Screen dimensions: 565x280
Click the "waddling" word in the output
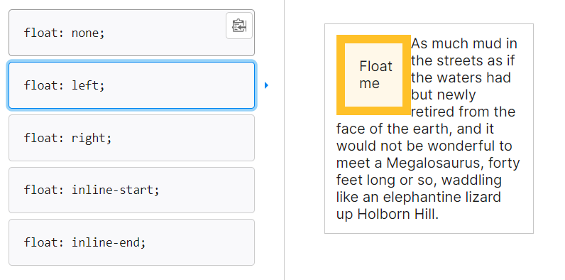[471, 180]
